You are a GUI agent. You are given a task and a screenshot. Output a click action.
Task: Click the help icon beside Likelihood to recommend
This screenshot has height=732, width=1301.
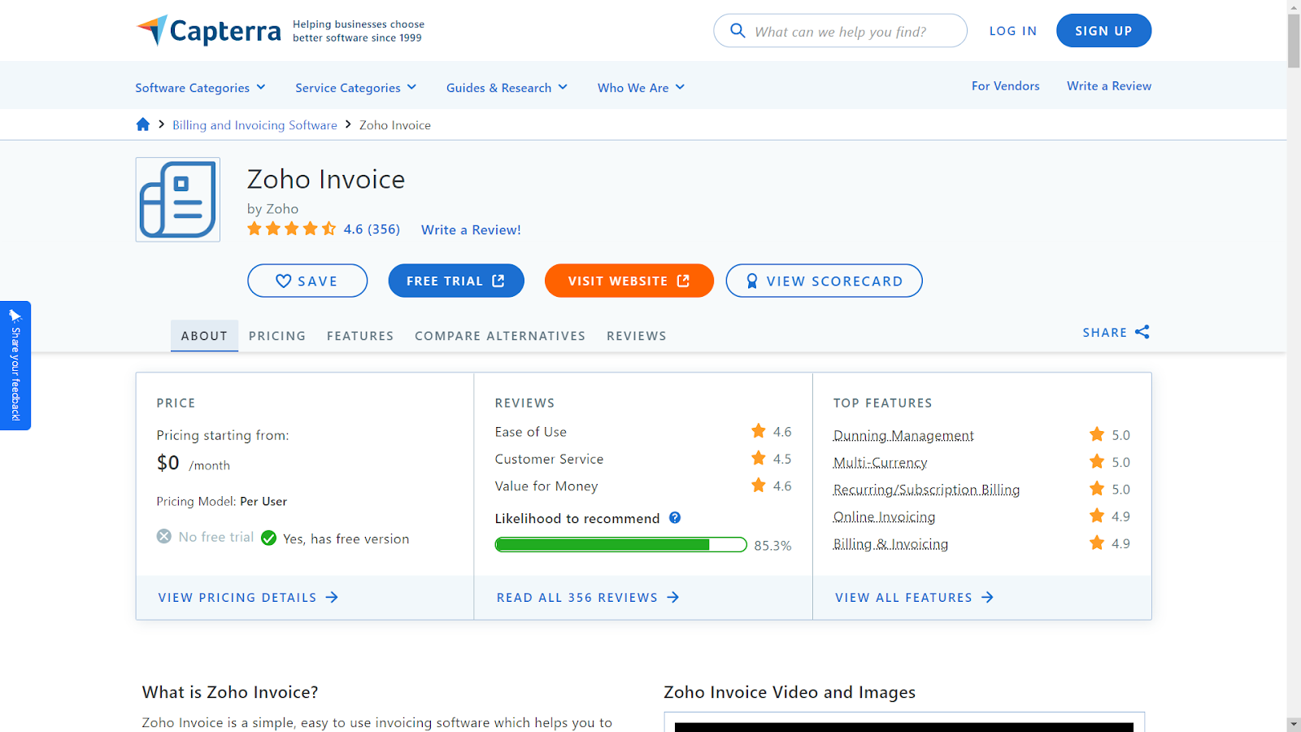coord(675,517)
